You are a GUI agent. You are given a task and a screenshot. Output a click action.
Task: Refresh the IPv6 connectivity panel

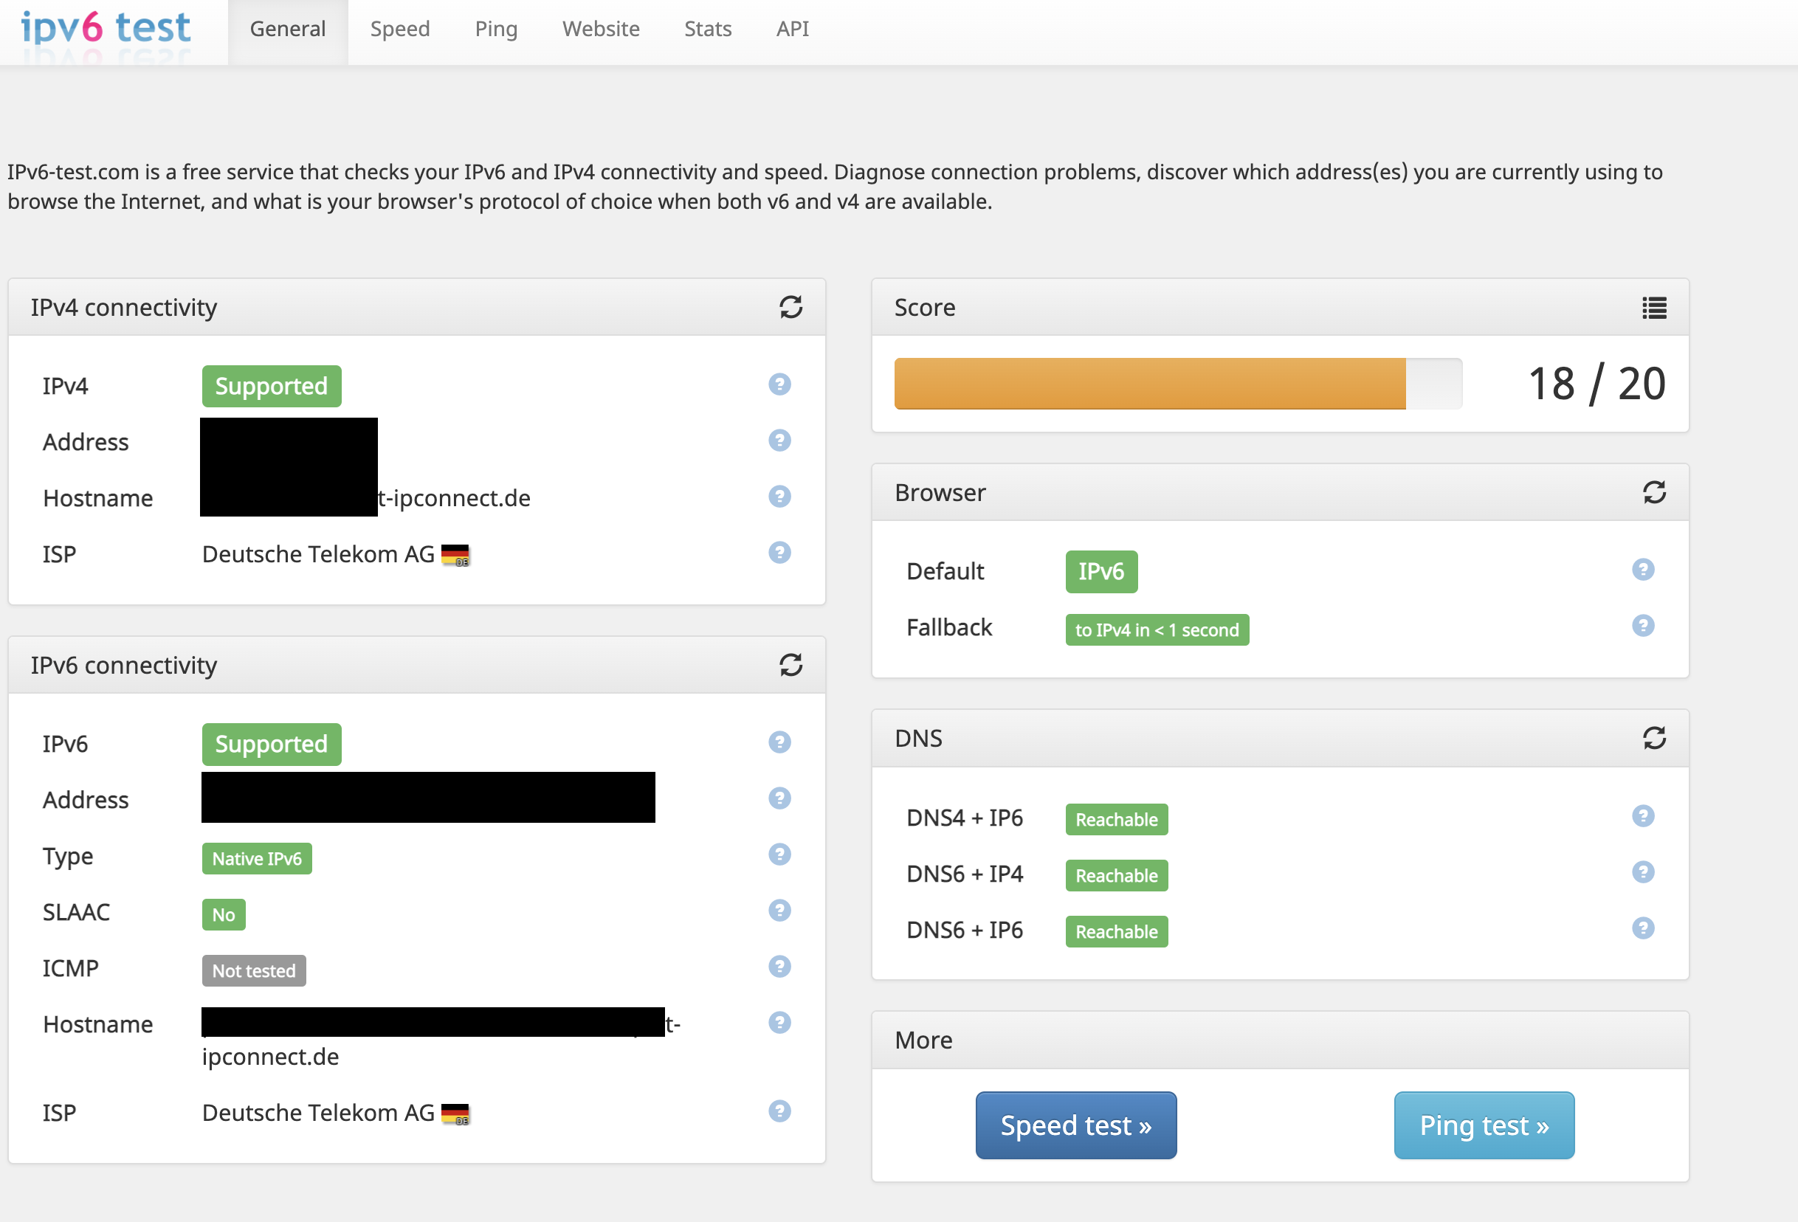tap(790, 664)
